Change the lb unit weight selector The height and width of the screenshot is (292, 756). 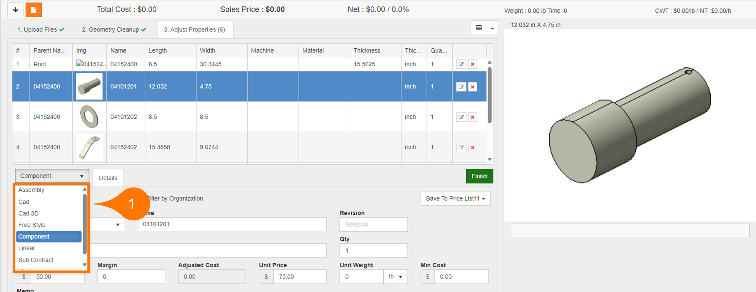coord(395,277)
